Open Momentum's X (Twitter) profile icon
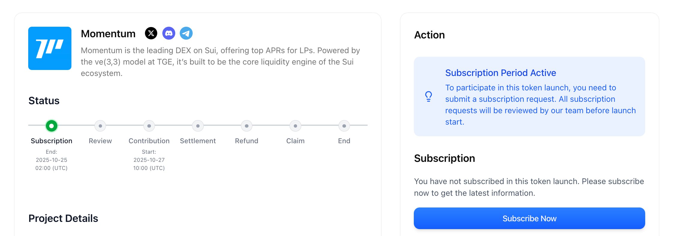 (x=151, y=33)
